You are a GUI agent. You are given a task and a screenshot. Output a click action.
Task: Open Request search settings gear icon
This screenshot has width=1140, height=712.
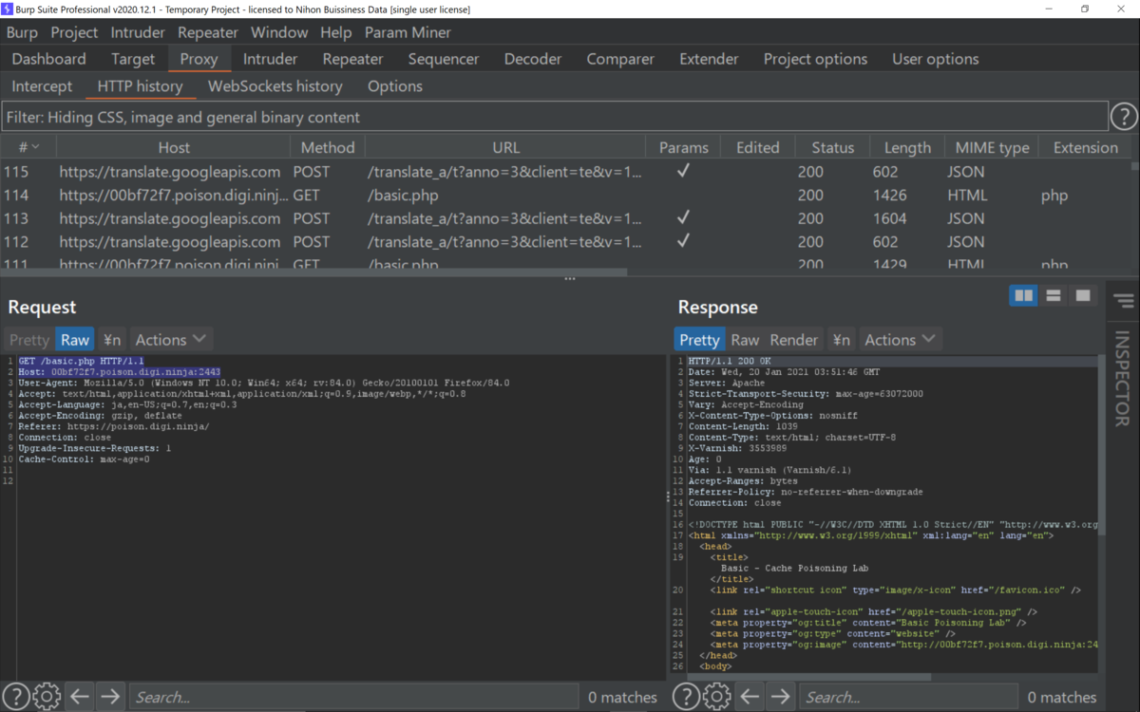point(47,697)
